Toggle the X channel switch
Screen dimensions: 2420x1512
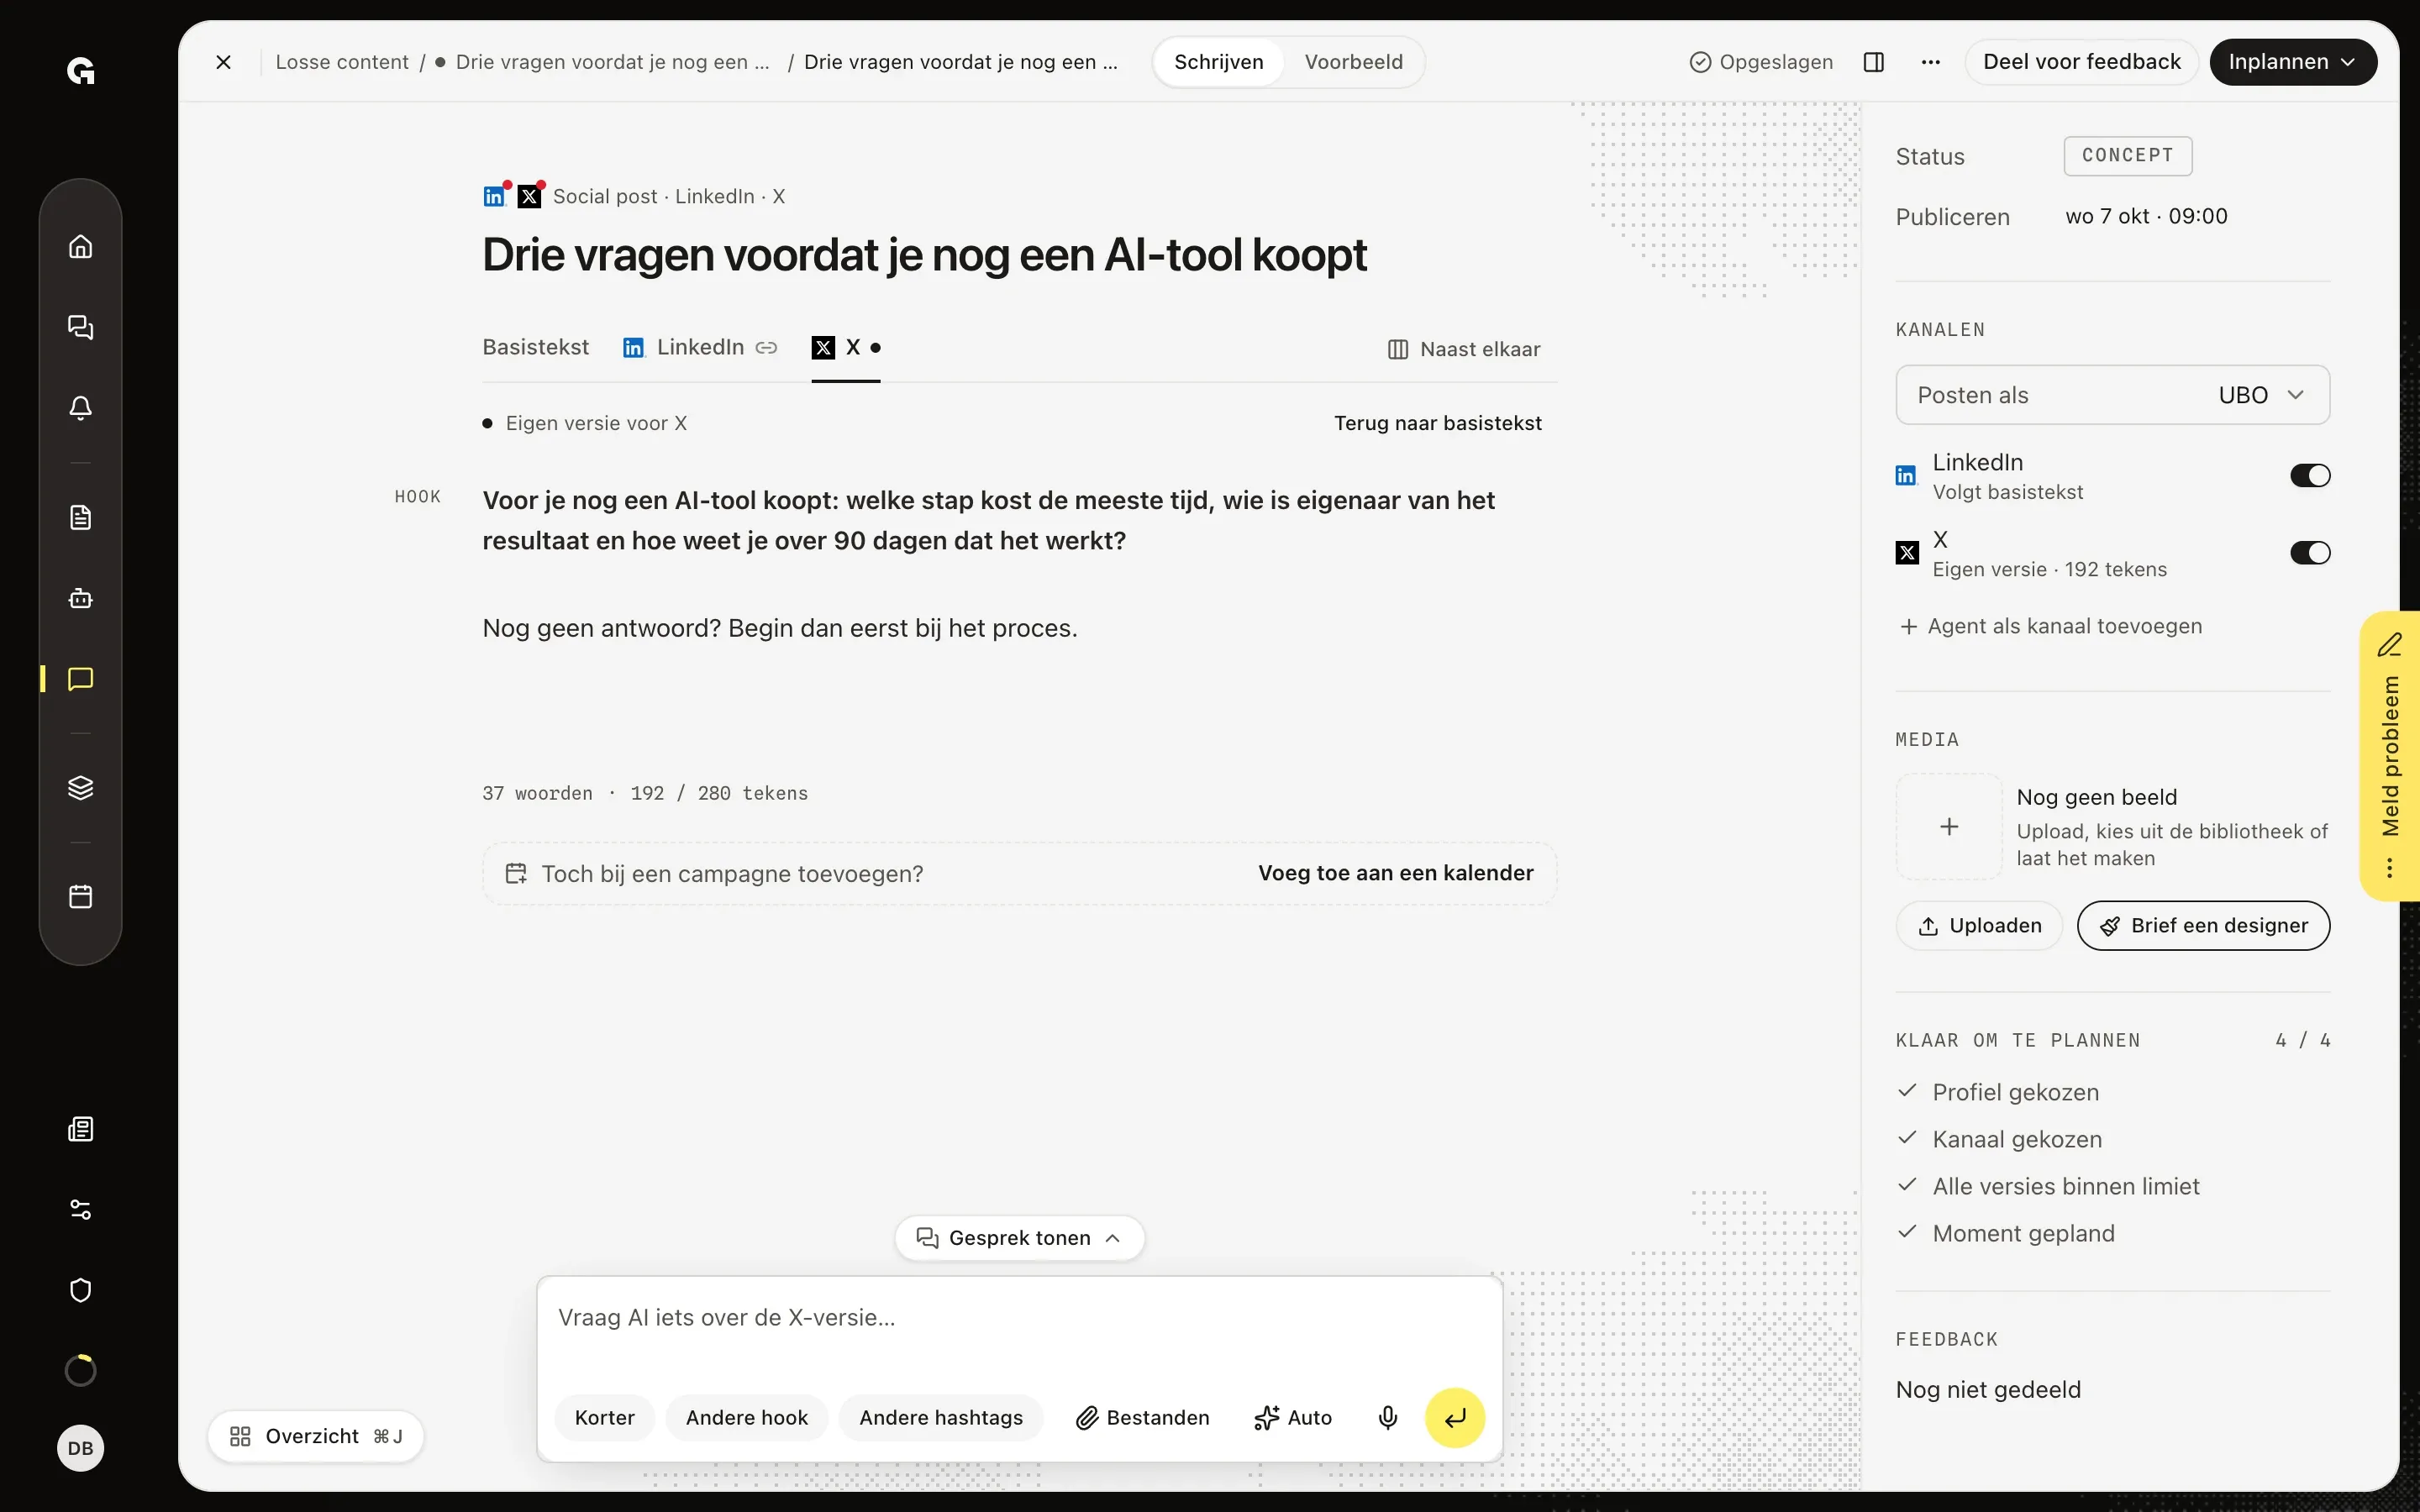coord(2310,553)
